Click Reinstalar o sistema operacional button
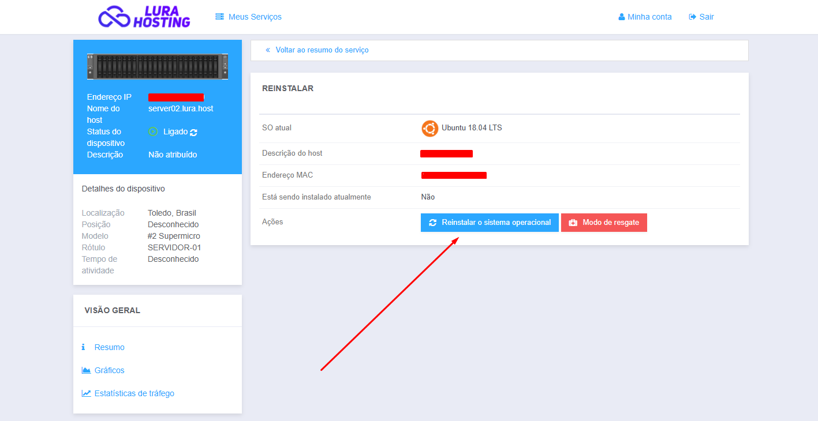This screenshot has height=421, width=818. [x=490, y=223]
